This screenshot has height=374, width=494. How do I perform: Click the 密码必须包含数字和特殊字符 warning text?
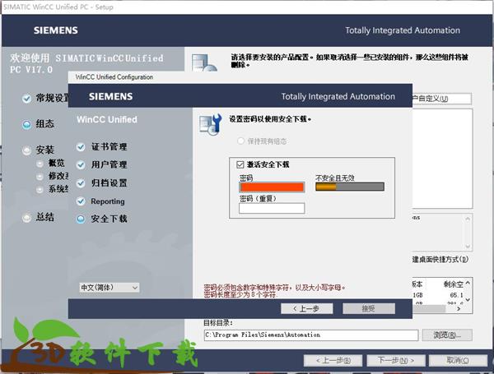[274, 288]
